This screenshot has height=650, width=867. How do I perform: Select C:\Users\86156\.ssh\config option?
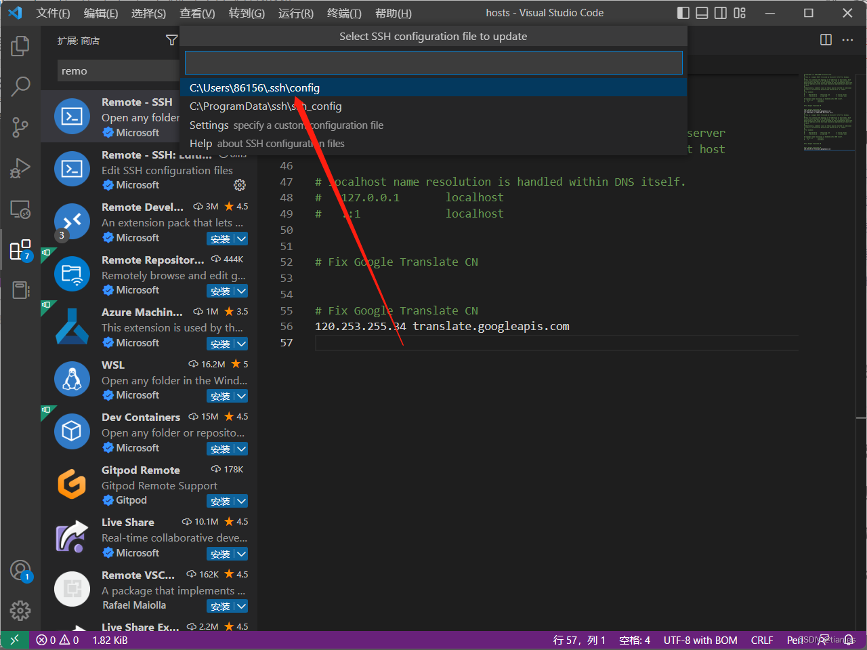pyautogui.click(x=433, y=87)
